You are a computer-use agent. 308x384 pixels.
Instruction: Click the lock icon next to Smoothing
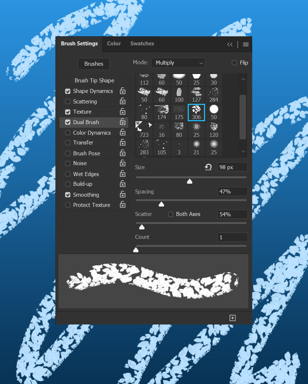click(122, 195)
